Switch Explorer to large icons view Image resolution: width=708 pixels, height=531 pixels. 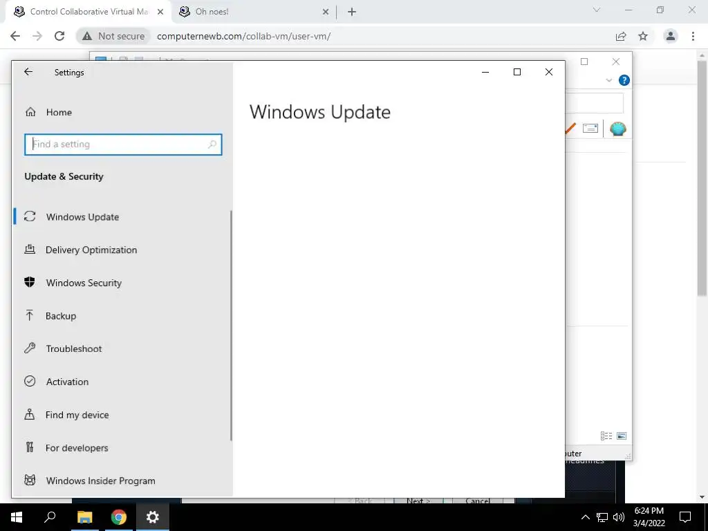(x=622, y=436)
